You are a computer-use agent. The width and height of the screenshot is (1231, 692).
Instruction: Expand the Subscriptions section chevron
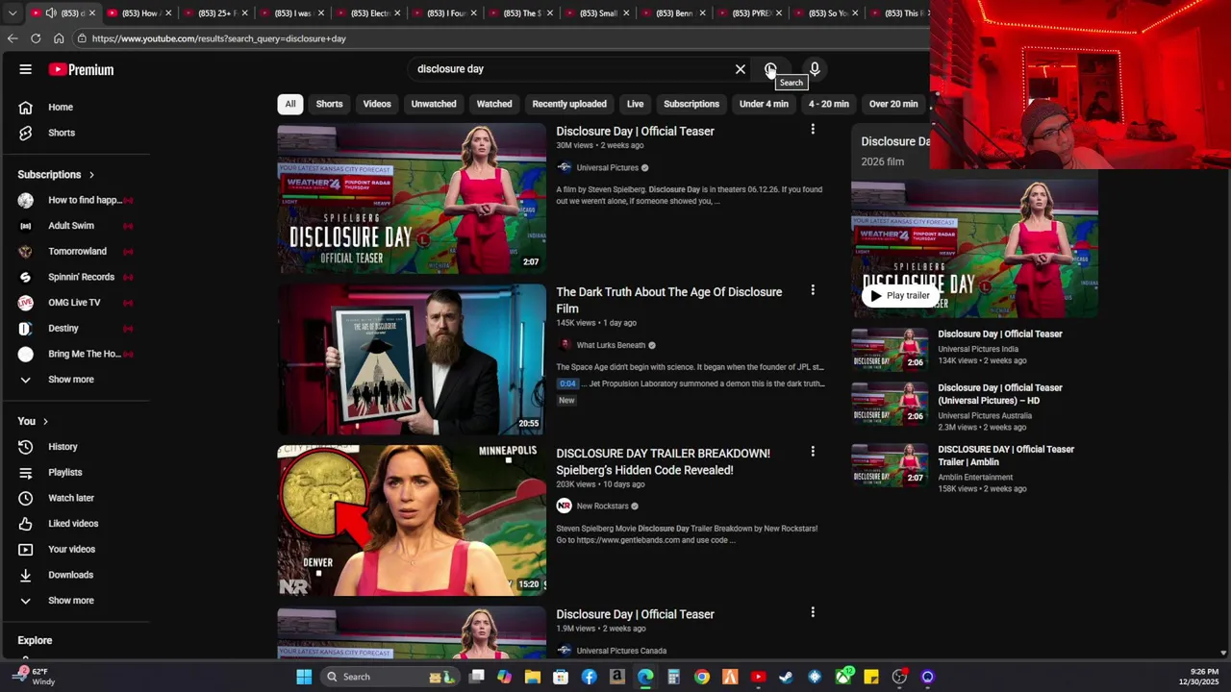91,175
